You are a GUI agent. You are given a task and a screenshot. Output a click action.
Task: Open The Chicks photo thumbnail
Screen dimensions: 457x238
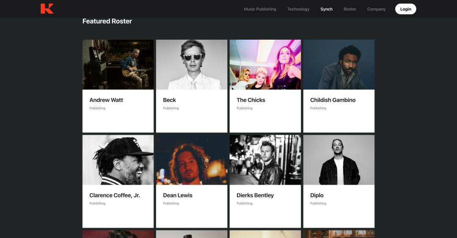pyautogui.click(x=265, y=65)
